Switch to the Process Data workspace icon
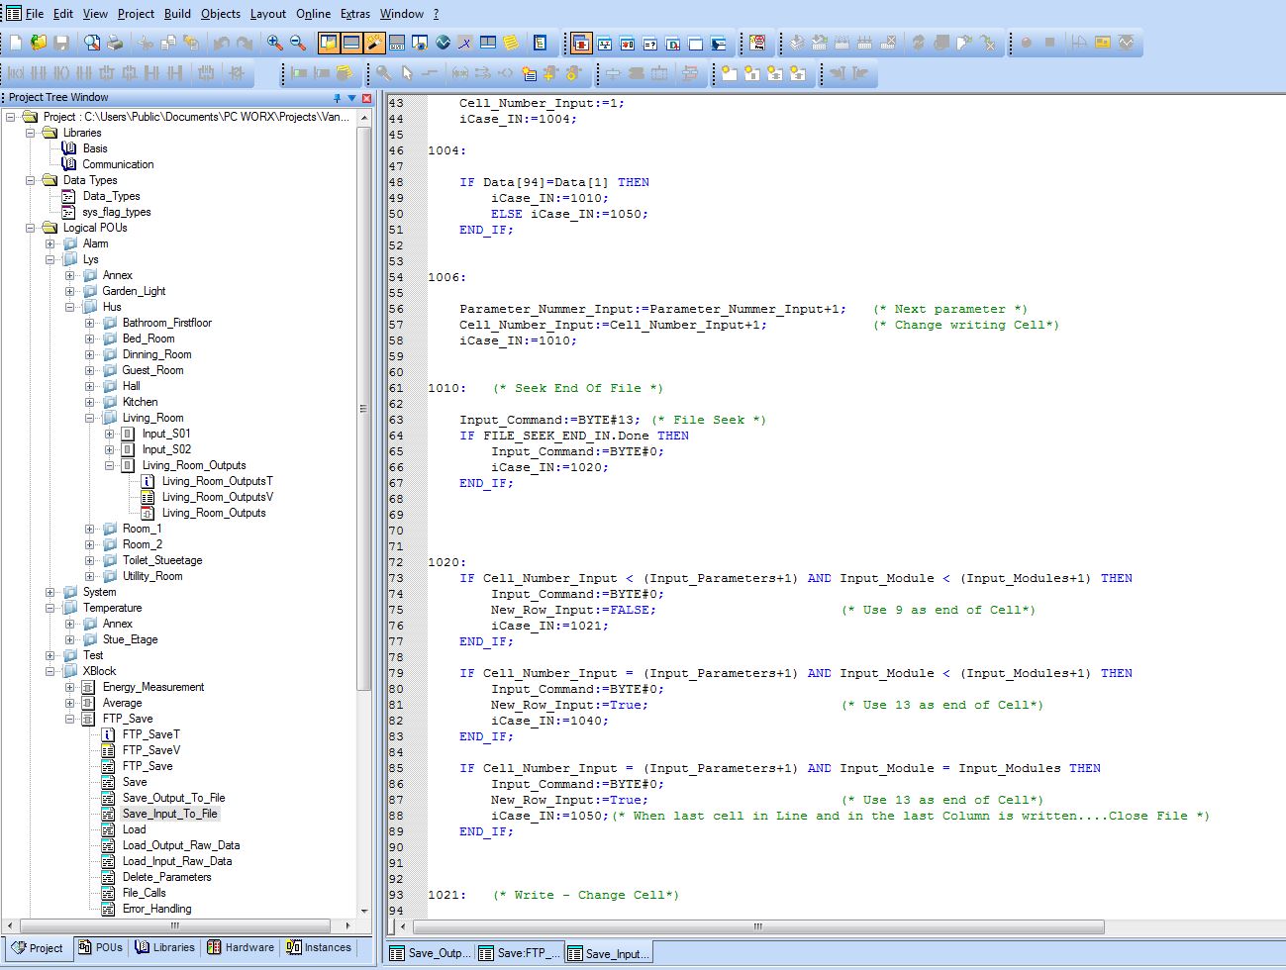The height and width of the screenshot is (970, 1286). pos(627,43)
